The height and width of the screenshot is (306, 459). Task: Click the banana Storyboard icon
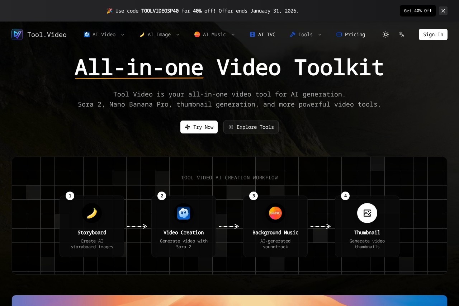pos(92,213)
